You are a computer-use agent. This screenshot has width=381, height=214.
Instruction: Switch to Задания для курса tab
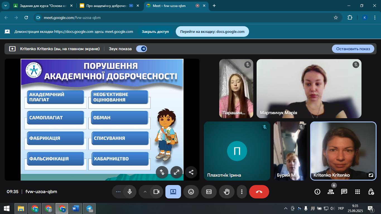[x=43, y=6]
